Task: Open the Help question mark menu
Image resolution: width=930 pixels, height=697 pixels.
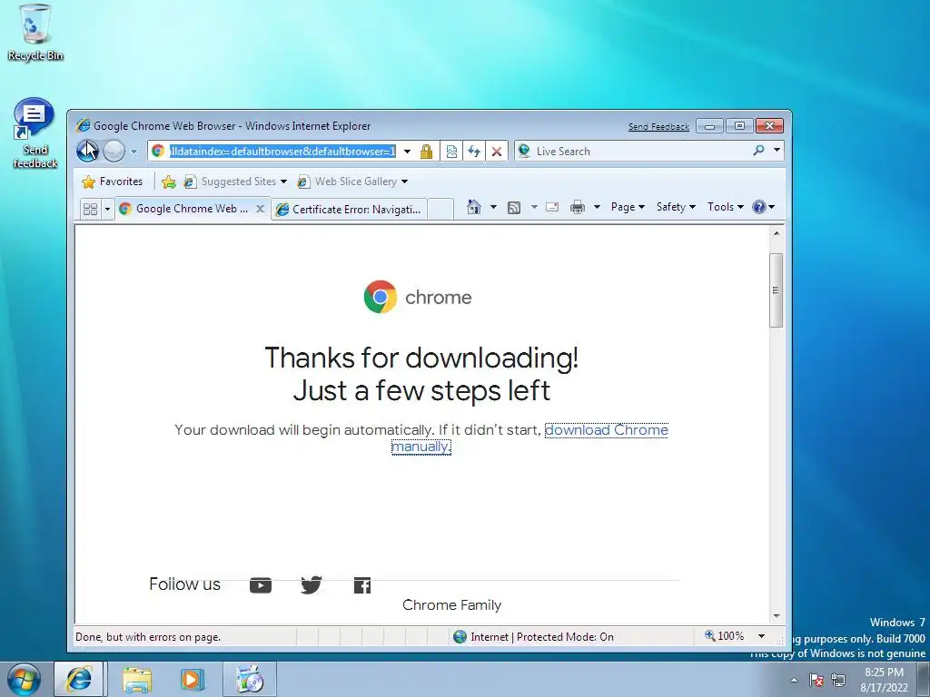Action: click(x=763, y=207)
